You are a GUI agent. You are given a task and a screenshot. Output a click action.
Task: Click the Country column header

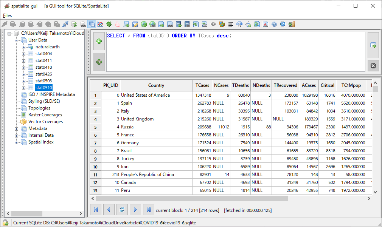[x=156, y=85]
